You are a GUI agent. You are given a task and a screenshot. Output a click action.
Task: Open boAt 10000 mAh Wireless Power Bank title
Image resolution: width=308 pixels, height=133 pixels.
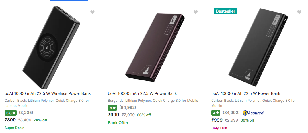pyautogui.click(x=48, y=93)
